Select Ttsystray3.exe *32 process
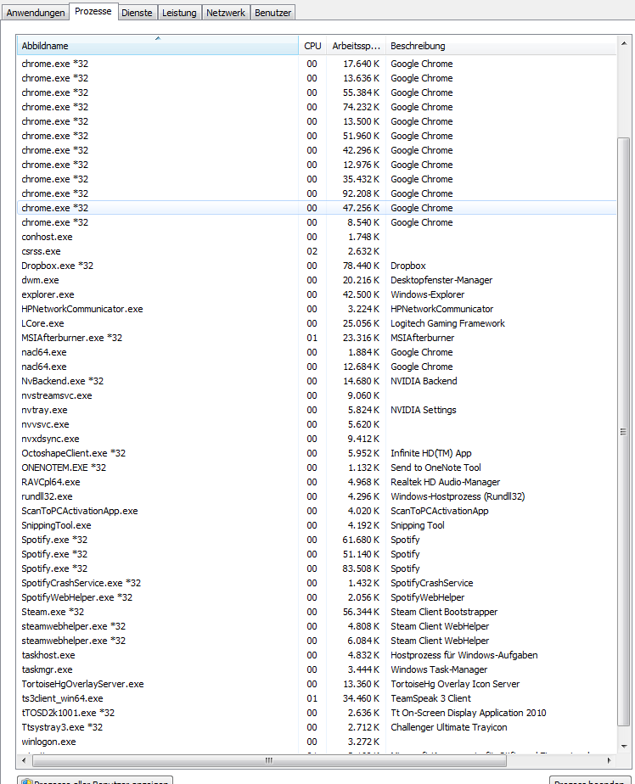This screenshot has width=635, height=784. point(317,727)
